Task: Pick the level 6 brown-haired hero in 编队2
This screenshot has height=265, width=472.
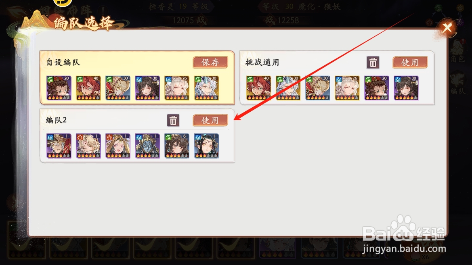Action: tap(177, 146)
